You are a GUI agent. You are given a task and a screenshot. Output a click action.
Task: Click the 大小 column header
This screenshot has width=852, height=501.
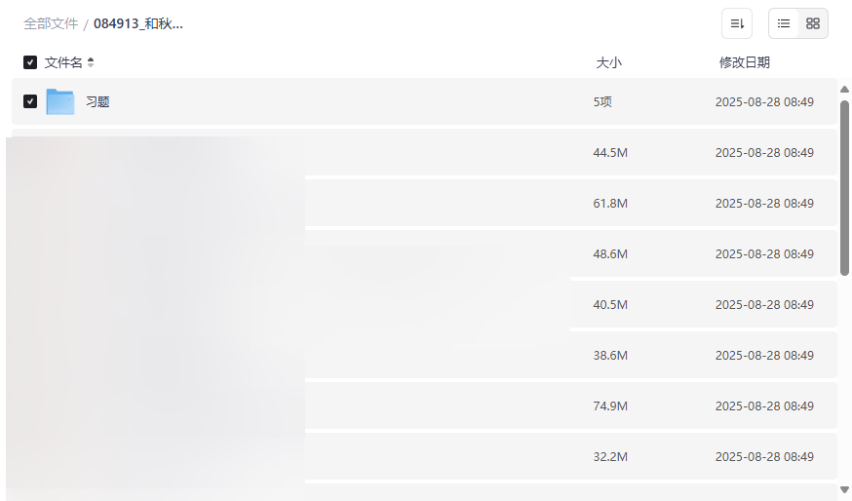(608, 62)
